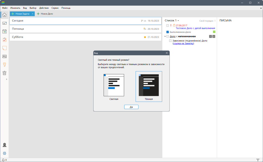Open the trash bin icon in sidebar
The width and height of the screenshot is (263, 162).
pos(5,73)
